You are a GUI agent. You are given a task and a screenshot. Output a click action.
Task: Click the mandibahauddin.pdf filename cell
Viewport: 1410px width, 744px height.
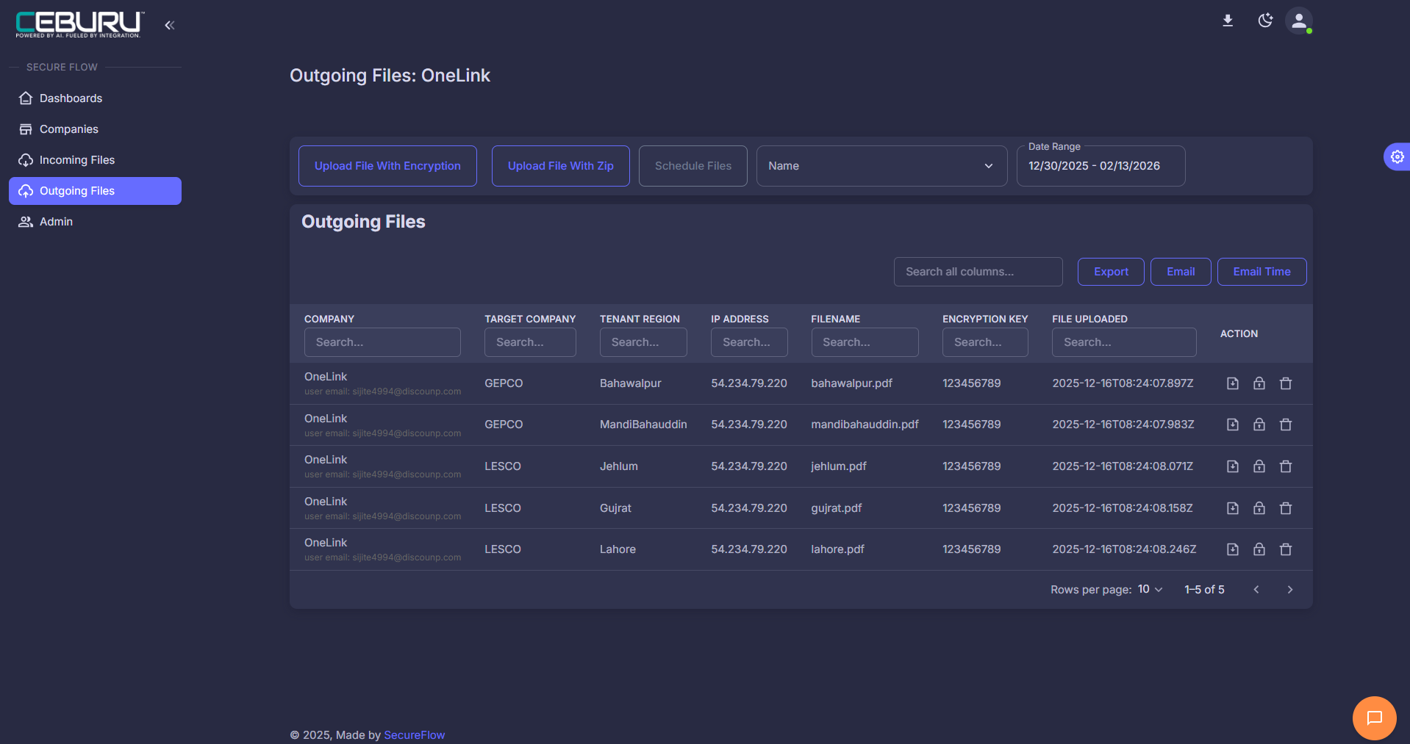[865, 425]
